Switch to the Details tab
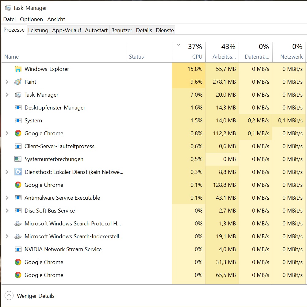 click(x=144, y=30)
